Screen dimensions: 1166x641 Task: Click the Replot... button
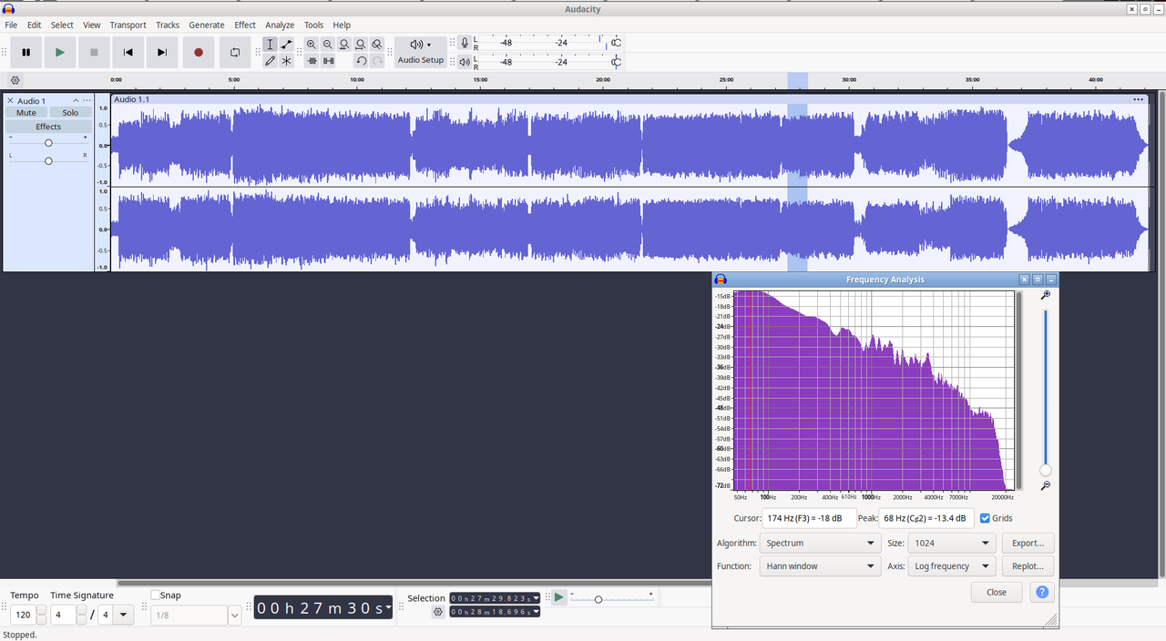pyautogui.click(x=1028, y=566)
